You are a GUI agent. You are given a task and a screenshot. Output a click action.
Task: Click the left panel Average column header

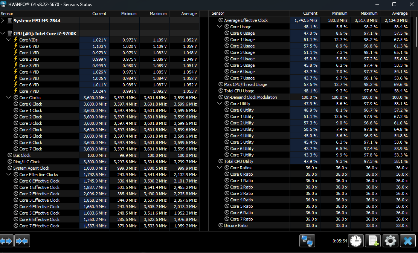[x=185, y=14]
